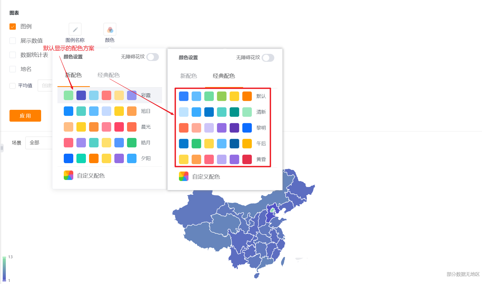This screenshot has width=482, height=284.
Task: Enable the 数据统计表 checkbox
Action: [13, 55]
